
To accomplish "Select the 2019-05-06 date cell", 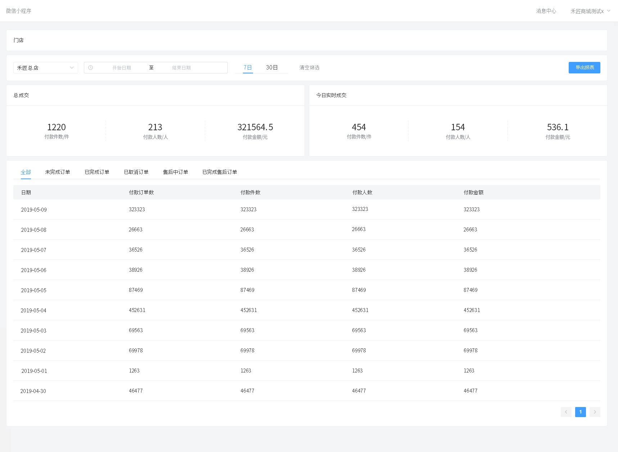I will pos(34,270).
